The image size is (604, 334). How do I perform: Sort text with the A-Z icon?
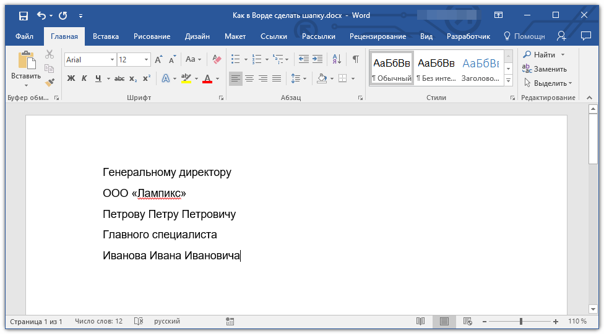337,59
